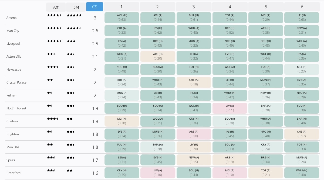This screenshot has height=180, width=324.
Task: Click the Nott'm Forest team name
Action: [16, 108]
